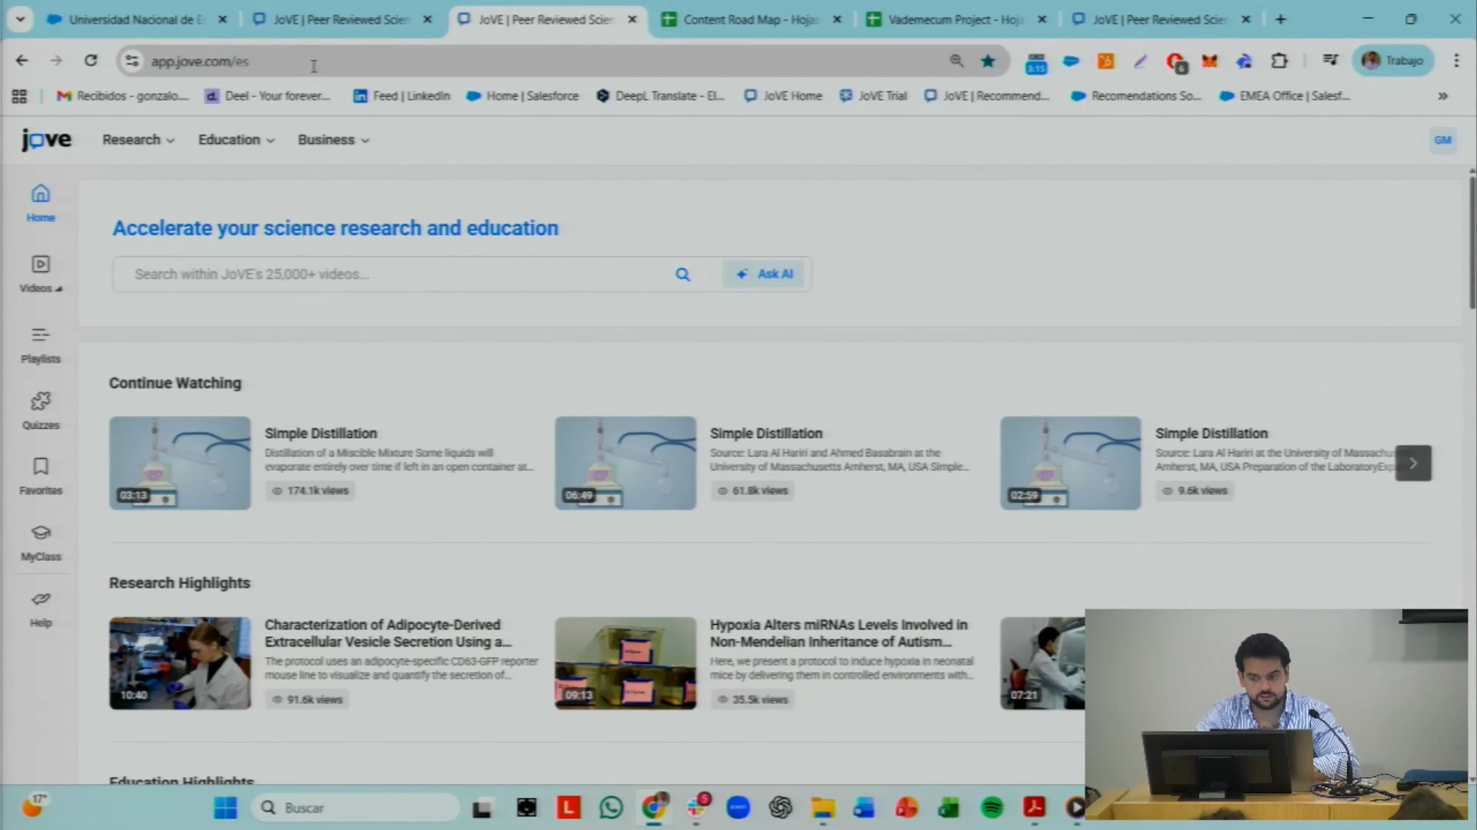
Task: Expand the Education dropdown menu
Action: [236, 140]
